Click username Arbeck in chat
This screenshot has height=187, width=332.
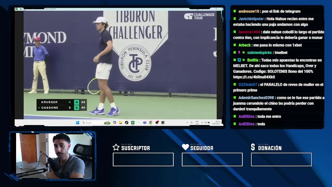pyautogui.click(x=245, y=45)
